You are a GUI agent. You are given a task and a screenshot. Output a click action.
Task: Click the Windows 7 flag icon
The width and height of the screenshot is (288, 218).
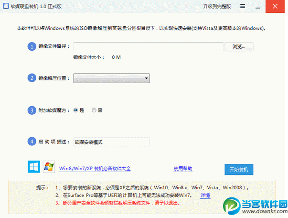coord(49,167)
